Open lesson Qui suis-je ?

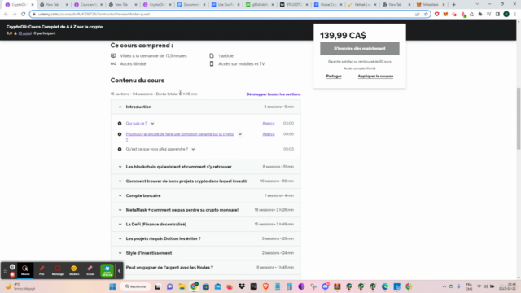point(136,123)
